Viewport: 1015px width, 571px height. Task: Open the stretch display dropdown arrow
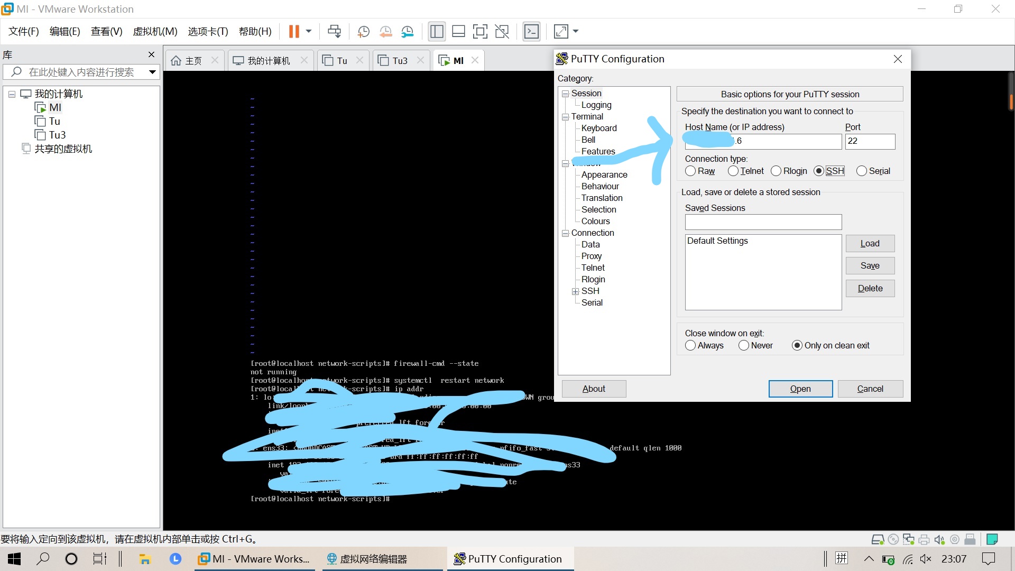tap(576, 32)
